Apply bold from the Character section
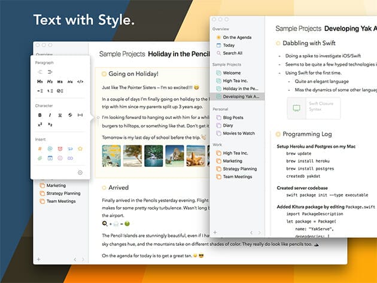 [x=40, y=115]
